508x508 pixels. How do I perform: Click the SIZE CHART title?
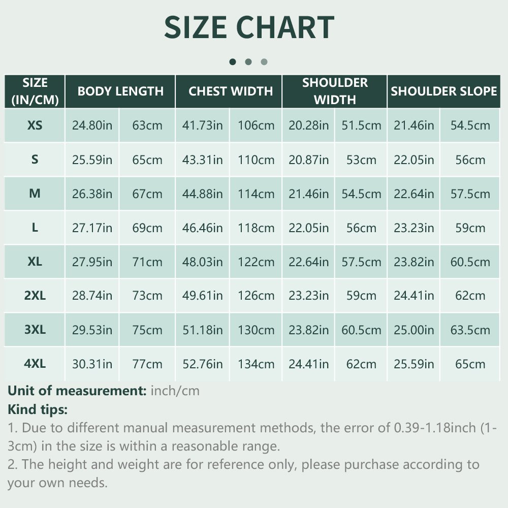(249, 27)
